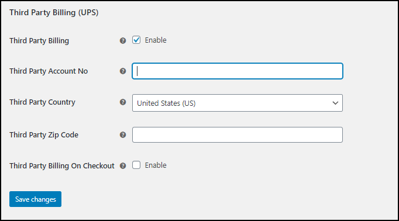Click the Third Party Zip Code label
Screen dimensions: 399x221
(x=44, y=135)
